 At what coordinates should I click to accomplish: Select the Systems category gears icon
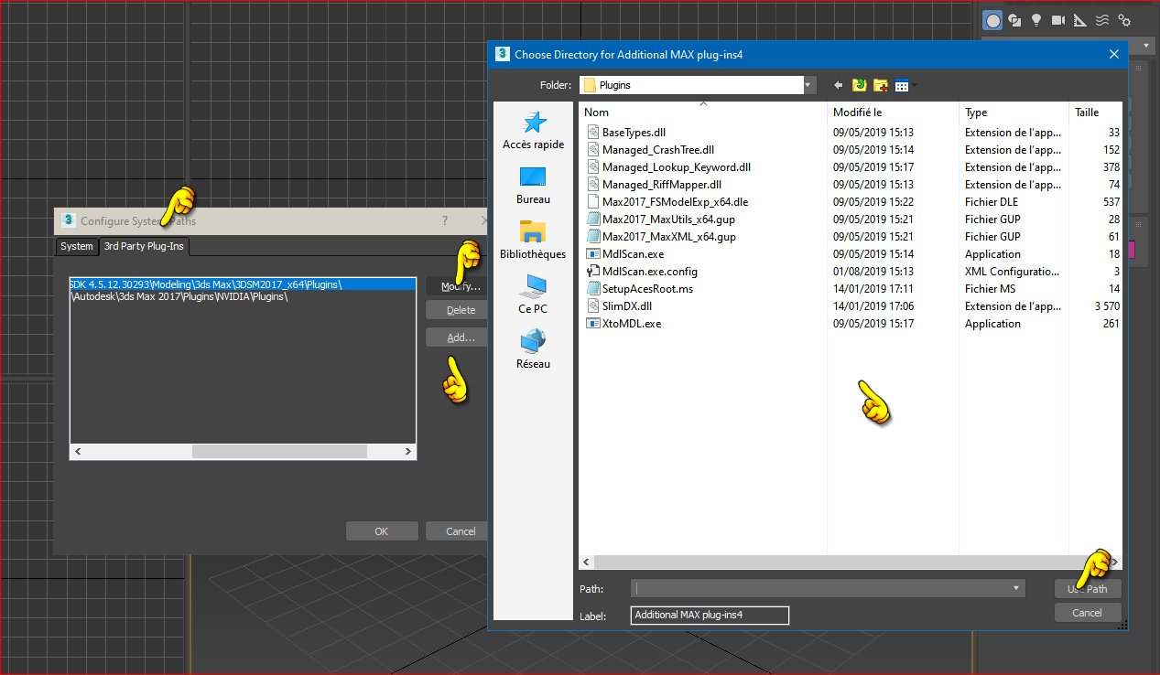point(1124,20)
